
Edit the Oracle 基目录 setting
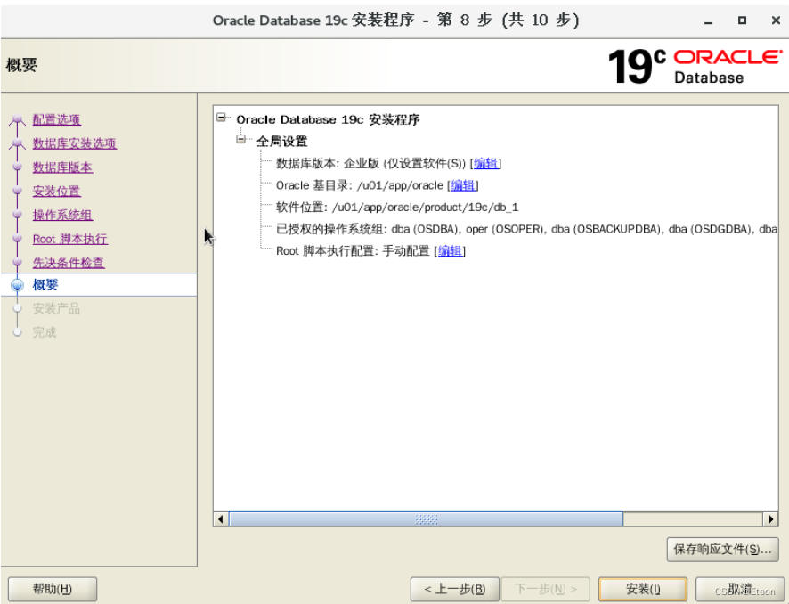463,185
